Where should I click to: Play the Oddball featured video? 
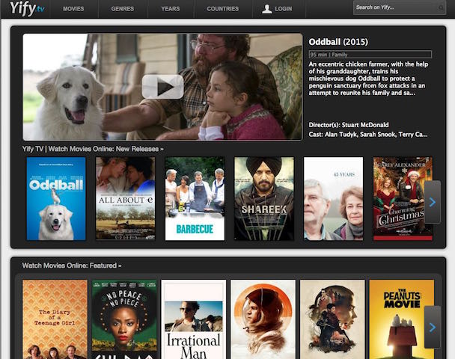coord(162,87)
